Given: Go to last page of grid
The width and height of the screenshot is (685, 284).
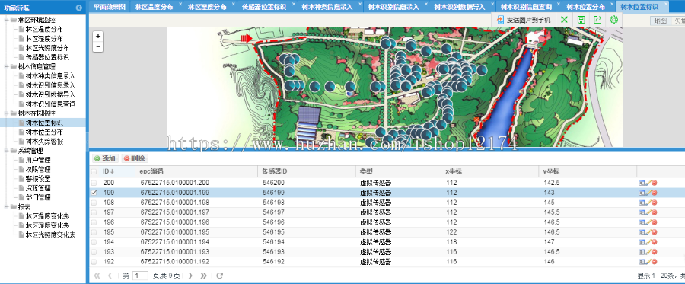Looking at the screenshot, I should point(203,276).
